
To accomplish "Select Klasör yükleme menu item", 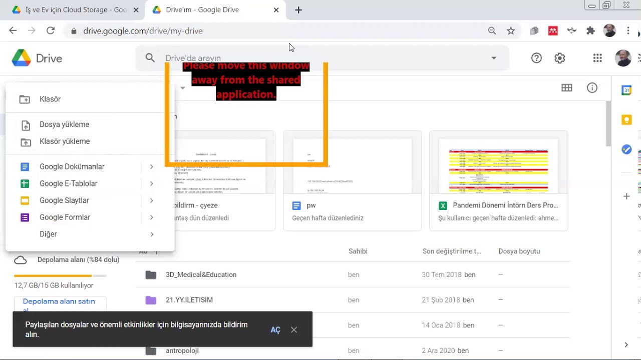I will (90, 141).
